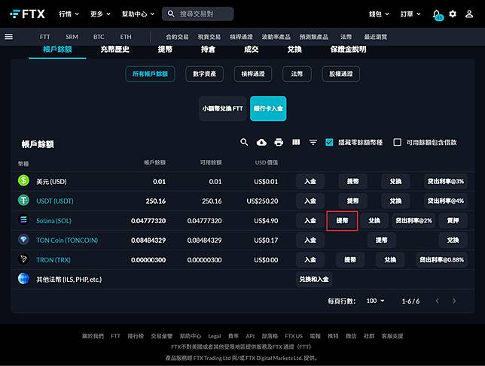Click 貸出利率@0.88% in TRON row
This screenshot has width=485, height=366.
(441, 260)
